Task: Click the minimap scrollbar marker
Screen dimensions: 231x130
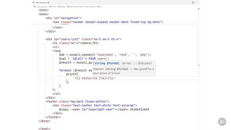Action: coord(199,65)
